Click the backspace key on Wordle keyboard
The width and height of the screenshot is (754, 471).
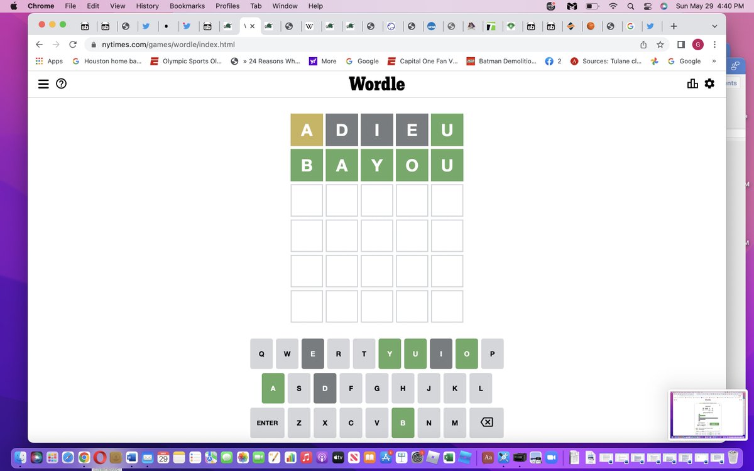click(486, 423)
